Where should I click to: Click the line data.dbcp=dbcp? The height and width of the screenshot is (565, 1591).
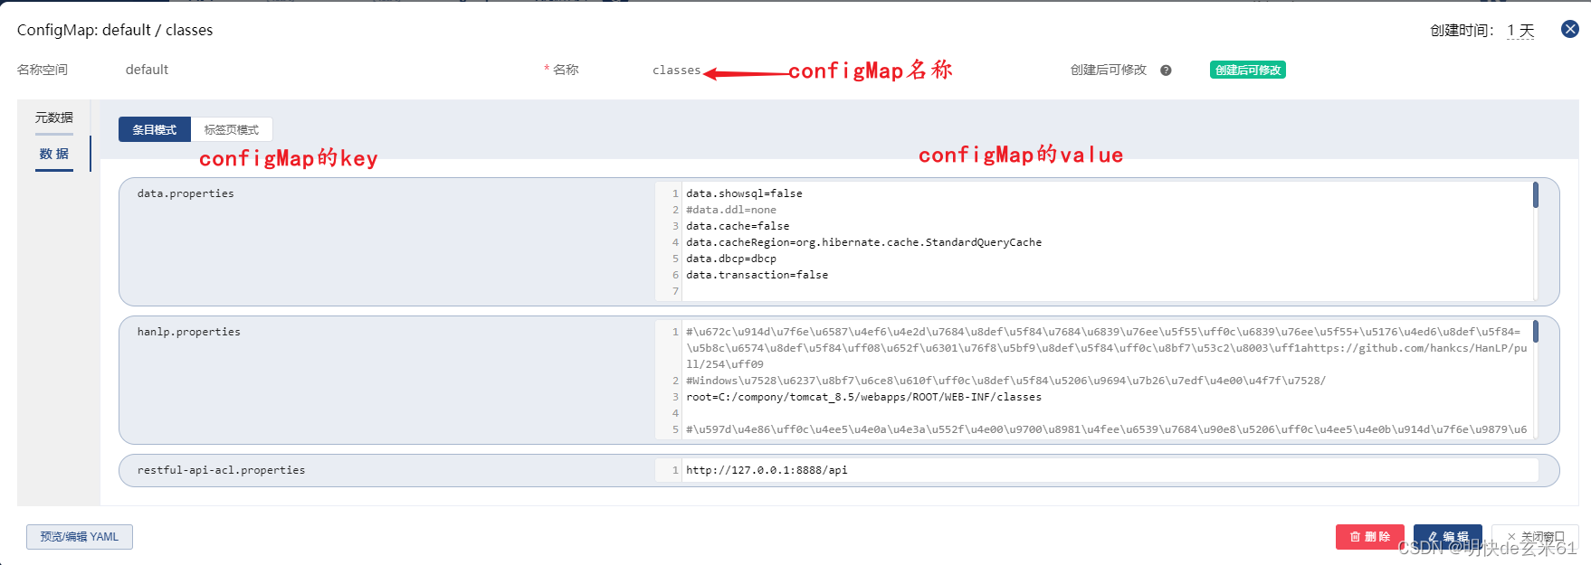(731, 259)
